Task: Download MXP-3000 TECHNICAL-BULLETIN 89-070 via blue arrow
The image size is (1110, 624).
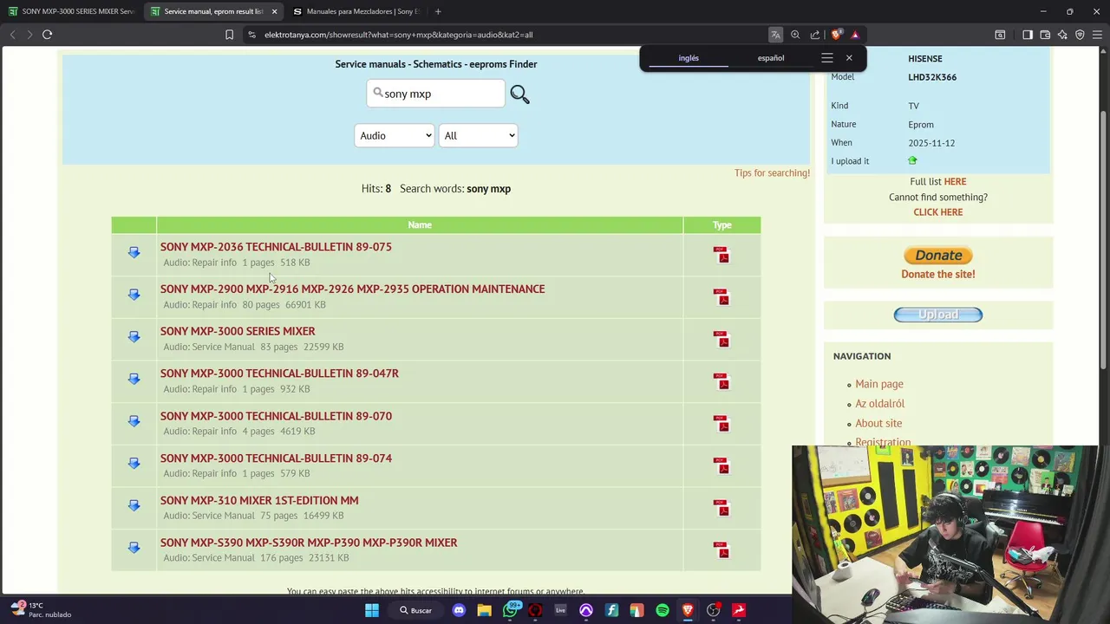Action: 134,421
